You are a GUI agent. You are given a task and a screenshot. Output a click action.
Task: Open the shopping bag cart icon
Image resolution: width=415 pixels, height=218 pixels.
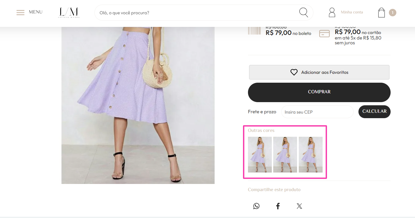381,13
